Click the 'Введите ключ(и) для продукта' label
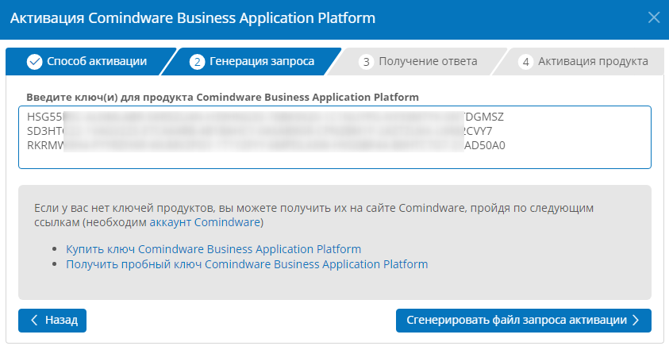Screen dimensions: 669x346 [x=222, y=97]
